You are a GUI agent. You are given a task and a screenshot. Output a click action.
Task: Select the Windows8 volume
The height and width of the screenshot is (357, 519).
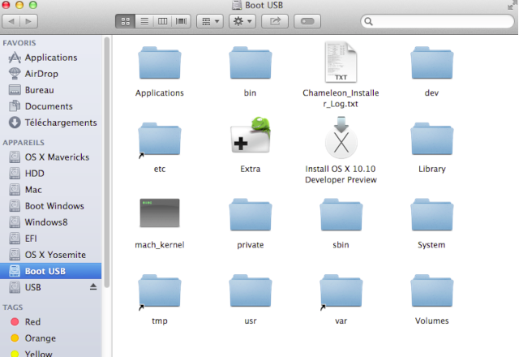(50, 222)
